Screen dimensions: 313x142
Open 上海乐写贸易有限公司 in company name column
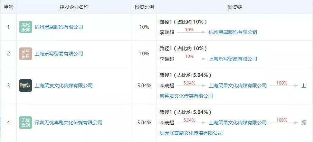click(59, 54)
